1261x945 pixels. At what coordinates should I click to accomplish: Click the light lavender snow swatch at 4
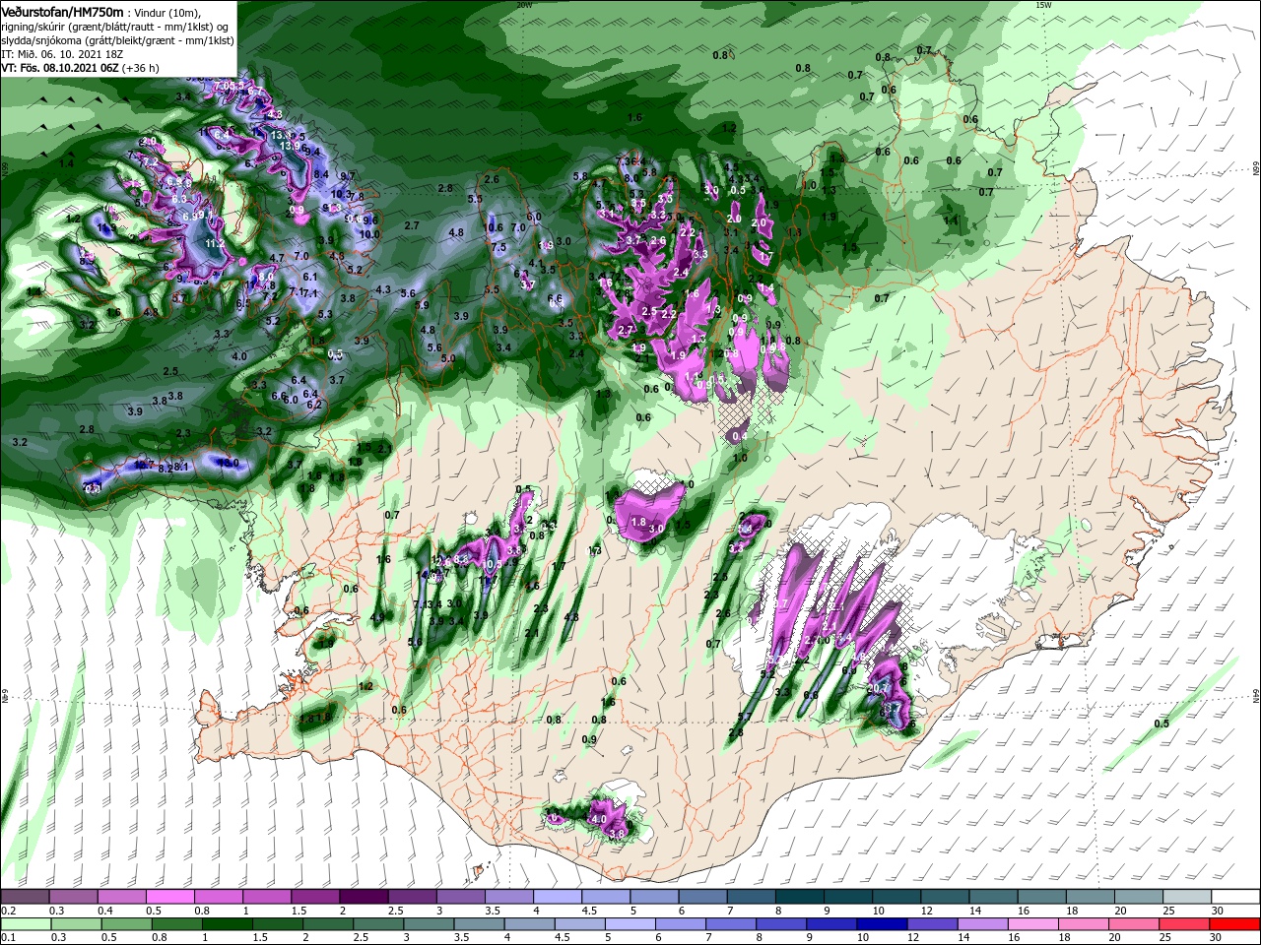[x=557, y=897]
